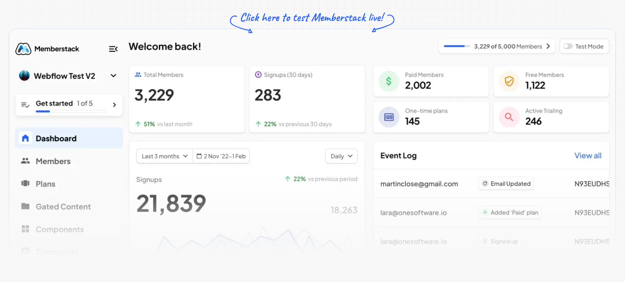625x282 pixels.
Task: Click the members usage progress bar
Action: (457, 46)
